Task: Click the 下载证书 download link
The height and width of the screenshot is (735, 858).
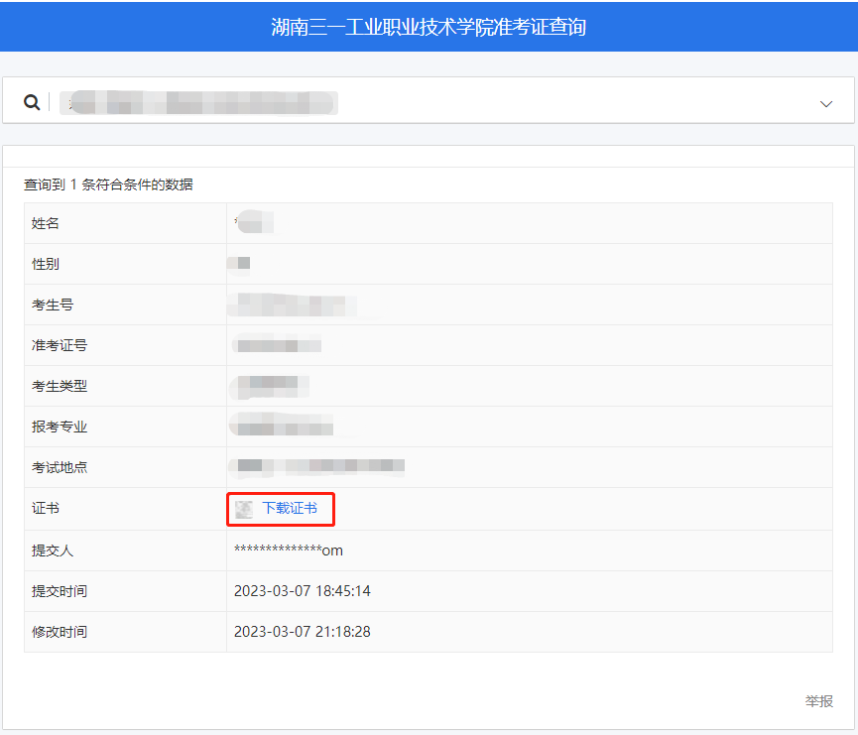Action: tap(290, 508)
